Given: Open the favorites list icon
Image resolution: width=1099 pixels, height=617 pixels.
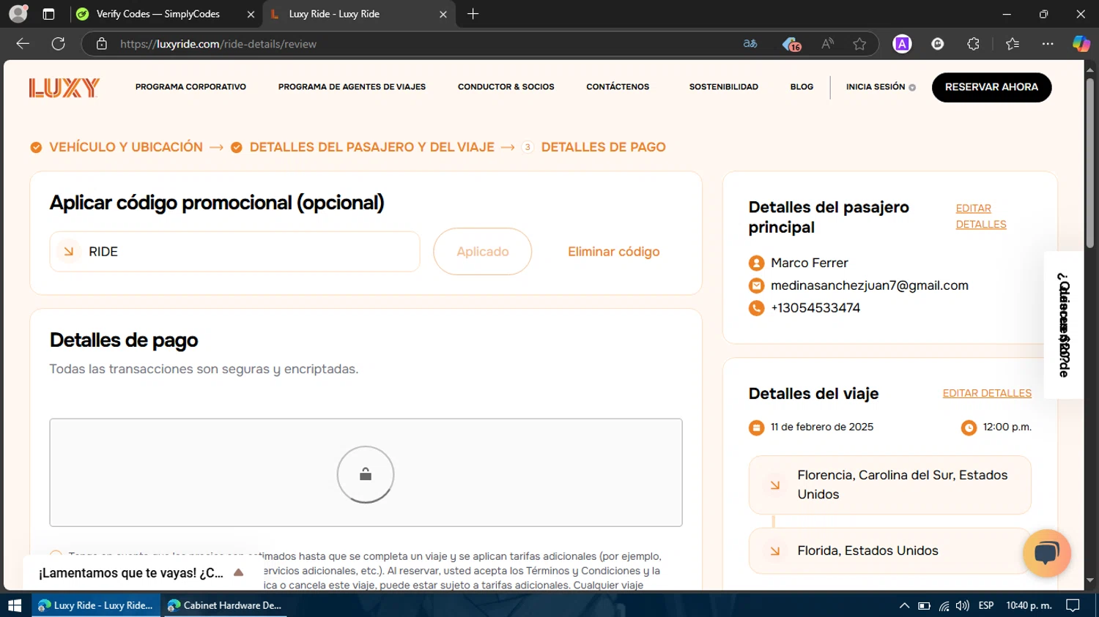Looking at the screenshot, I should tap(1013, 44).
